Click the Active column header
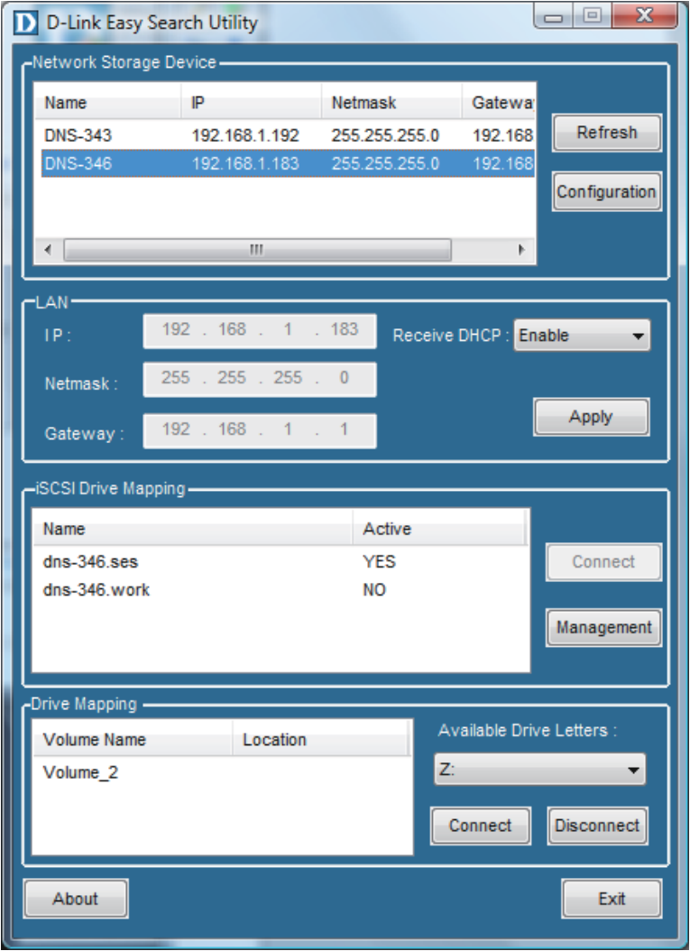Image resolution: width=690 pixels, height=951 pixels. (439, 528)
